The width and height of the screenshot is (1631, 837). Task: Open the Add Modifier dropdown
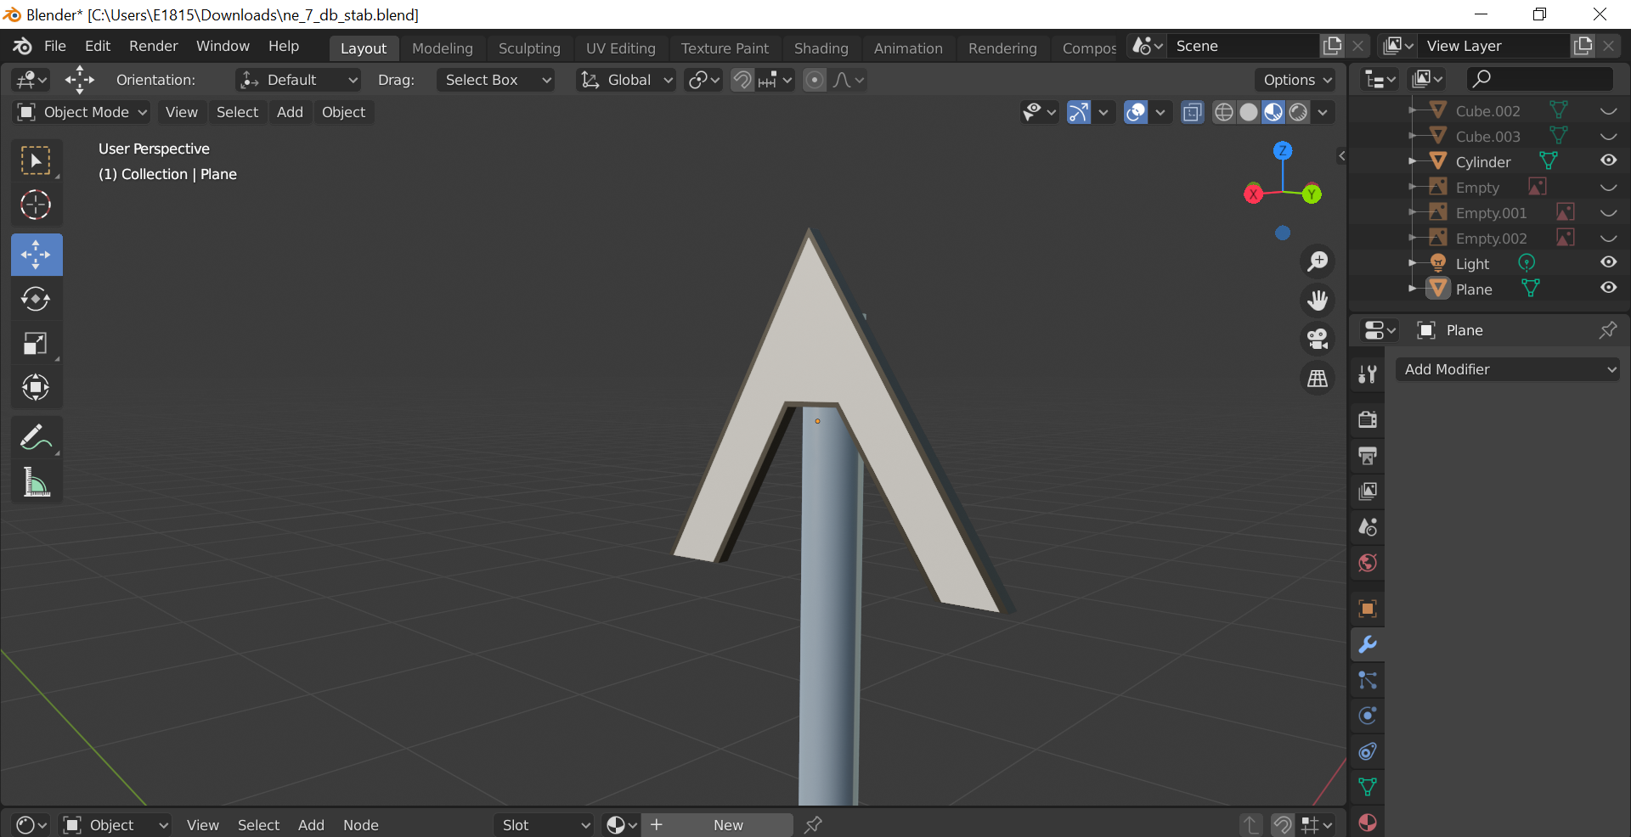click(1508, 369)
